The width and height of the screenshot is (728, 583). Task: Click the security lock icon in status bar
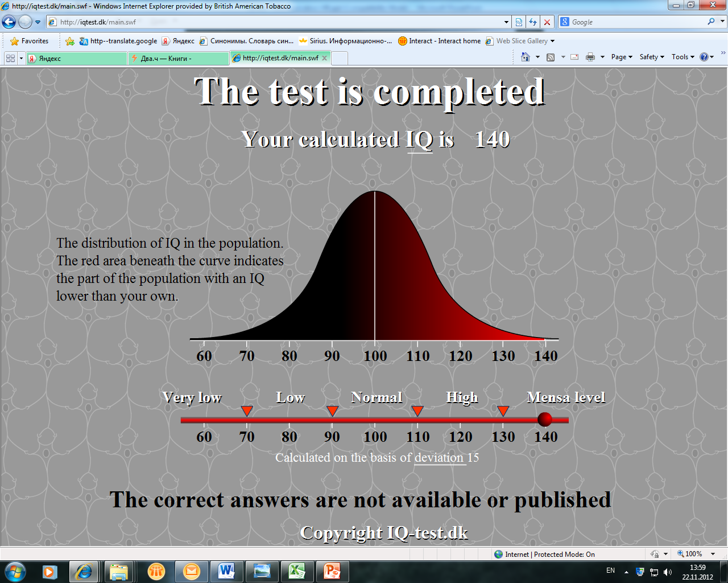click(655, 554)
